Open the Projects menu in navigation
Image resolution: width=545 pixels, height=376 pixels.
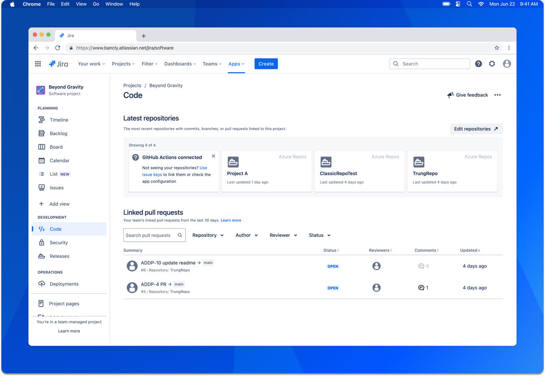123,64
